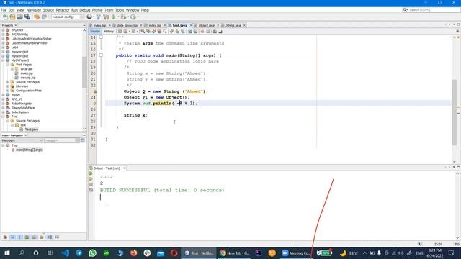This screenshot has height=259, width=461.
Task: Select Lab1QuadraticEquationSolver project
Action: (31, 39)
